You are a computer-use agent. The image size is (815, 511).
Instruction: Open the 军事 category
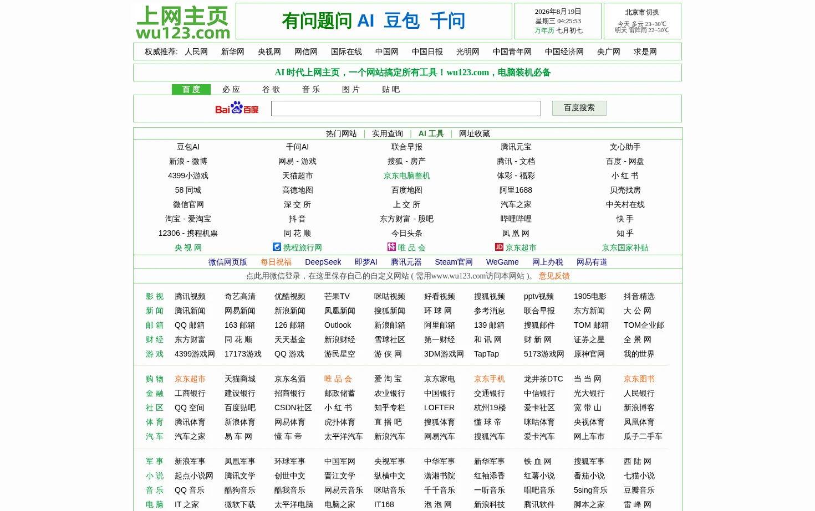point(155,462)
